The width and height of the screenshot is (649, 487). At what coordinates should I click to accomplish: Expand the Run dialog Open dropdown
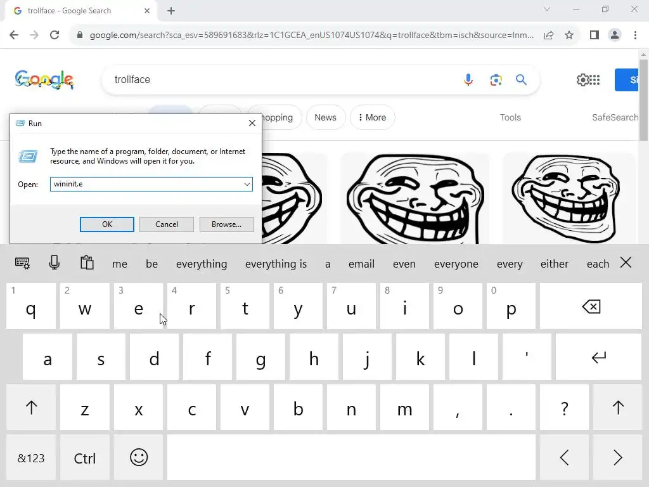247,185
